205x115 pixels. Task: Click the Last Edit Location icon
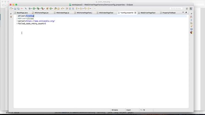(86, 9)
